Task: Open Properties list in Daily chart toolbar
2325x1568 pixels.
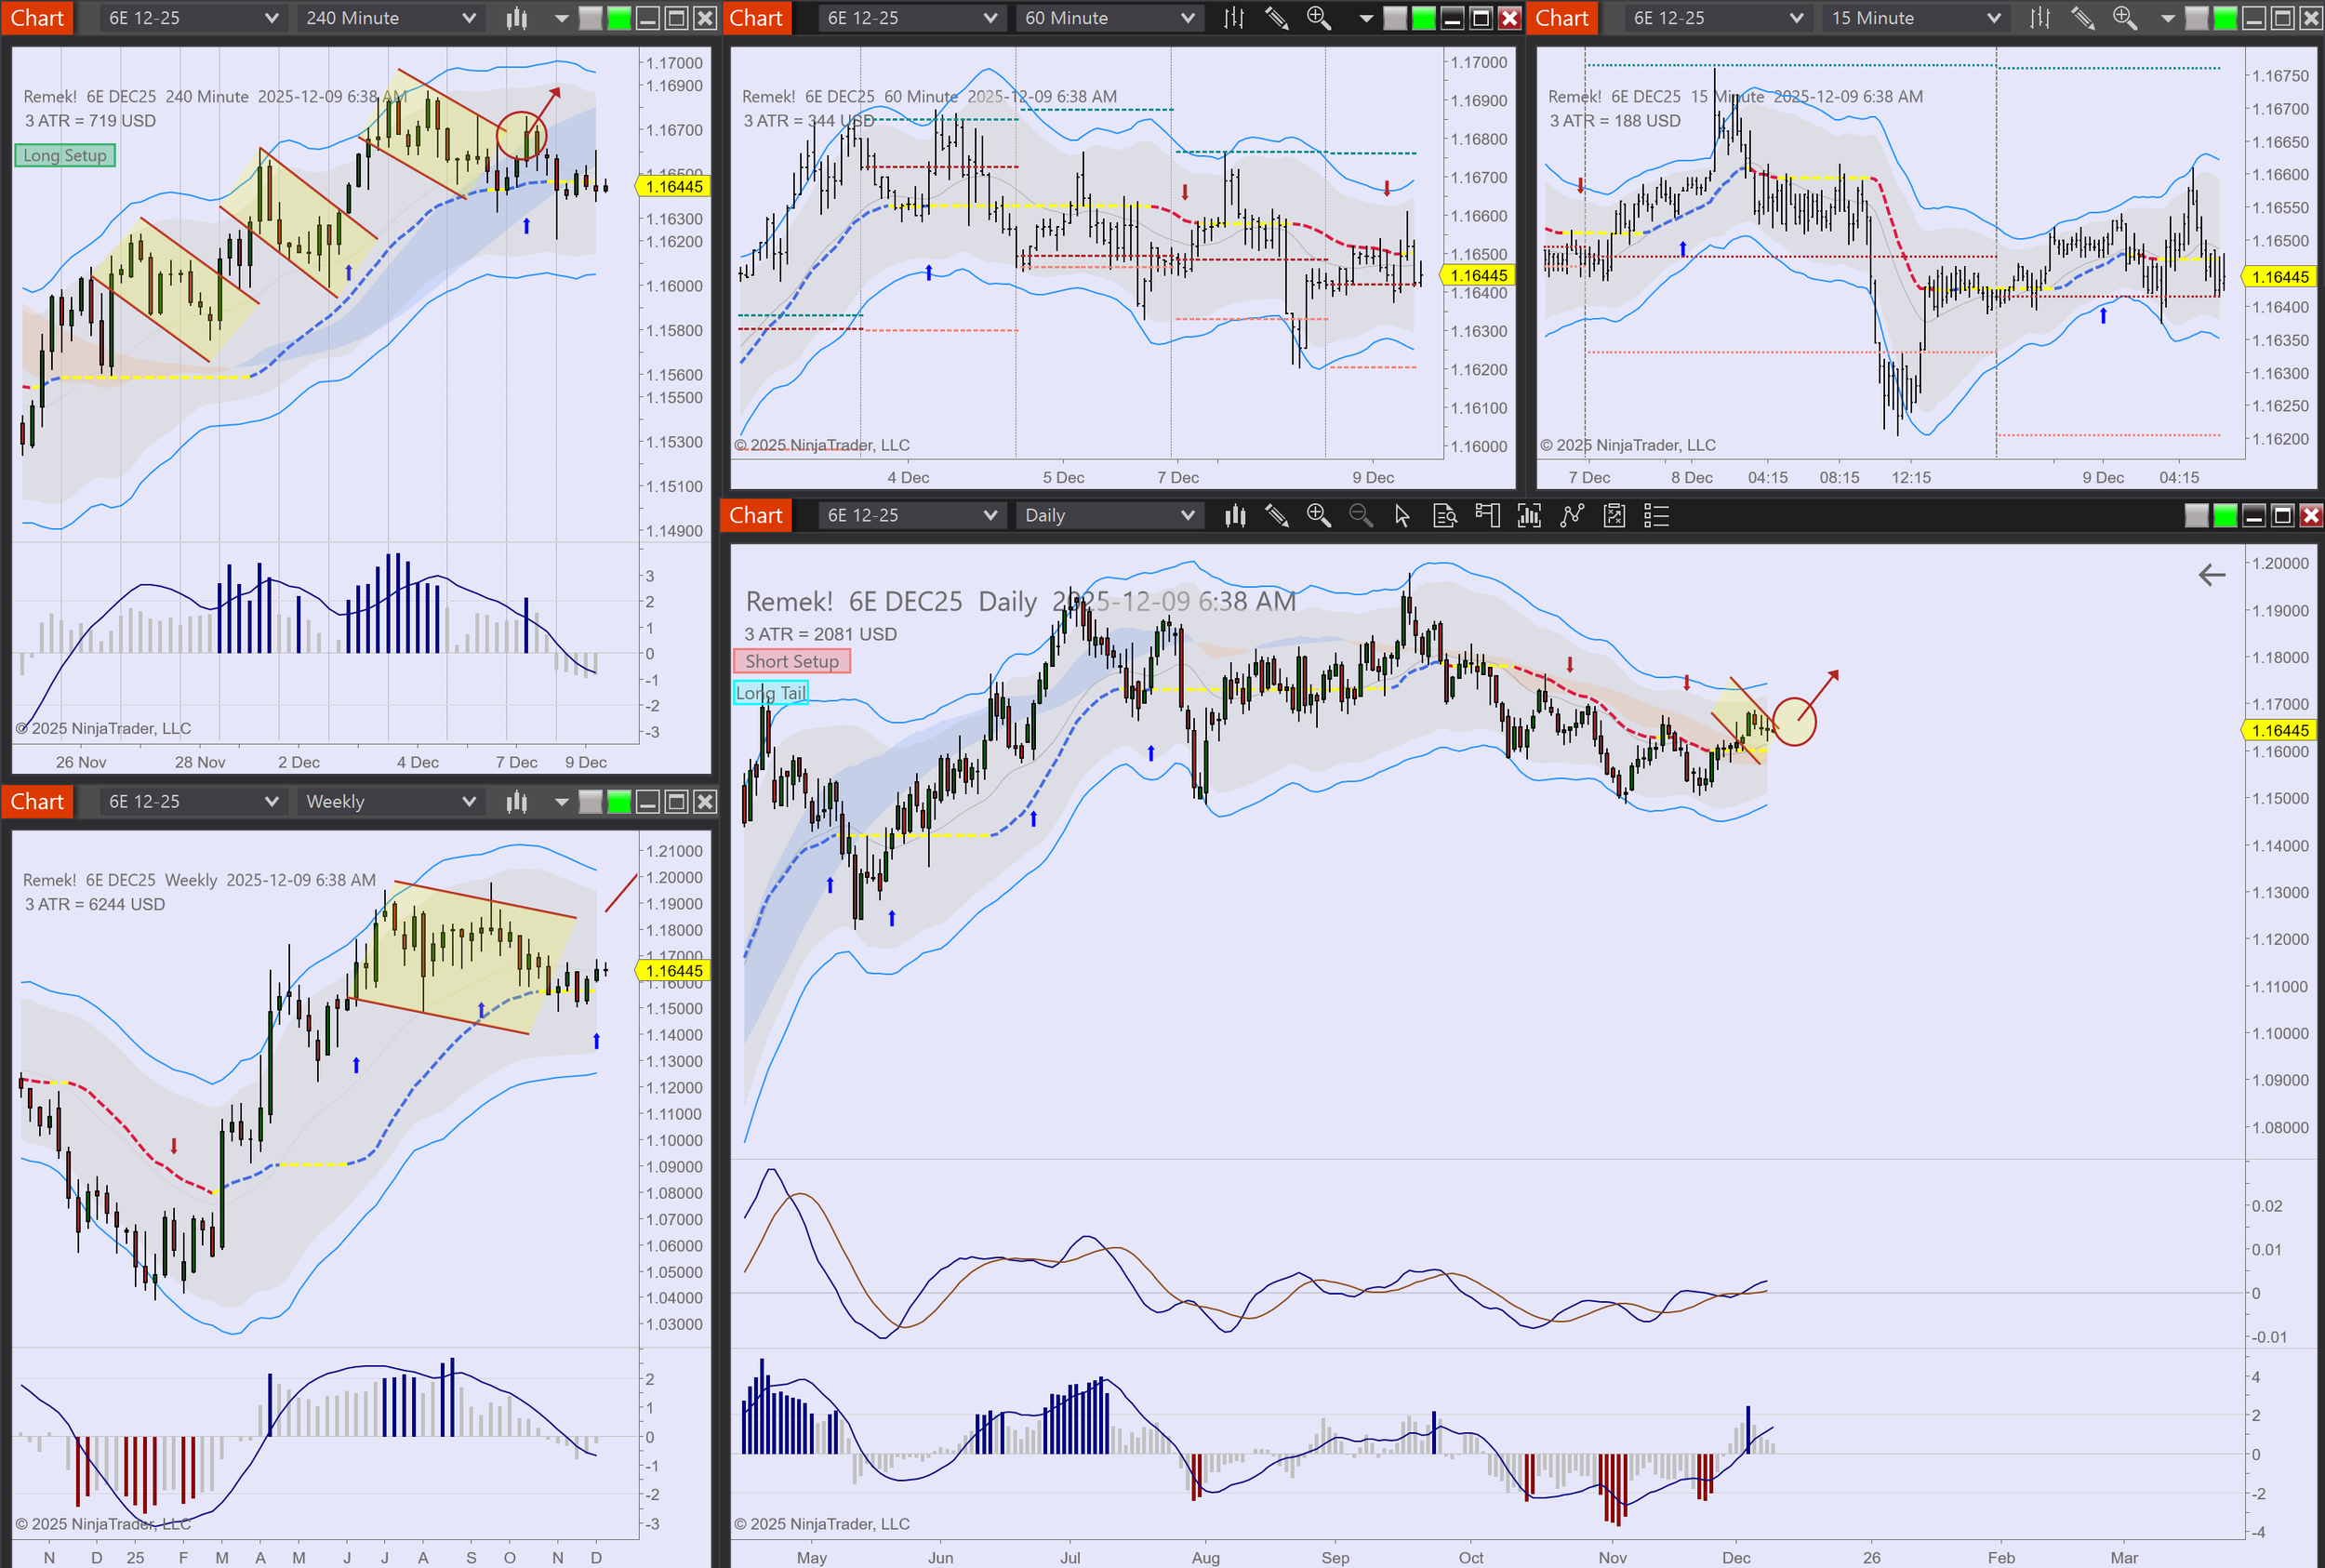Action: click(1656, 515)
